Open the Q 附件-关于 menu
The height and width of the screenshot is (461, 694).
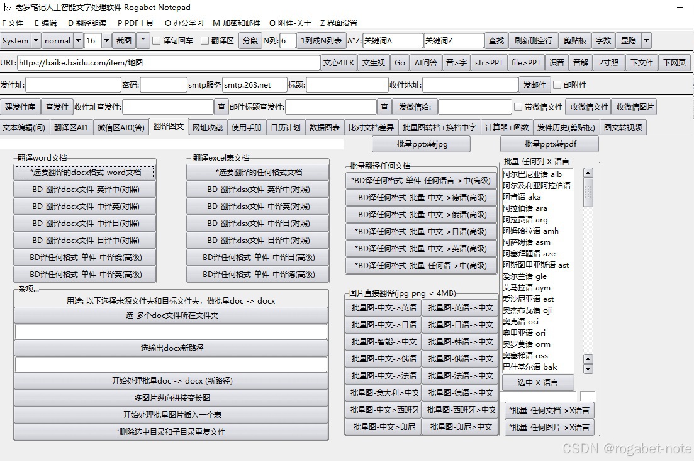point(290,23)
